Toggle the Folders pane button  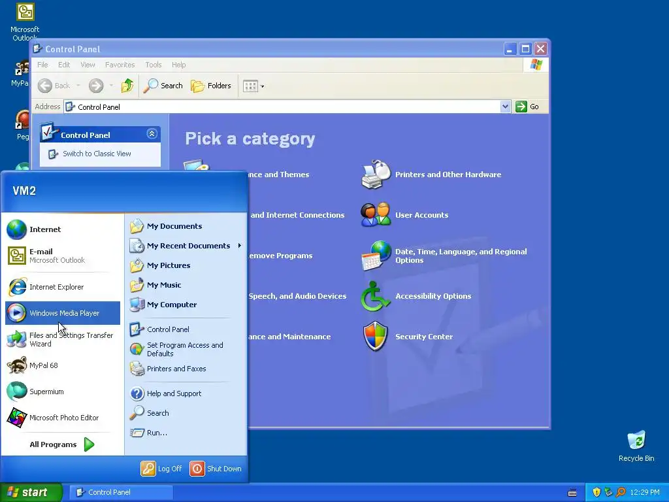tap(211, 86)
